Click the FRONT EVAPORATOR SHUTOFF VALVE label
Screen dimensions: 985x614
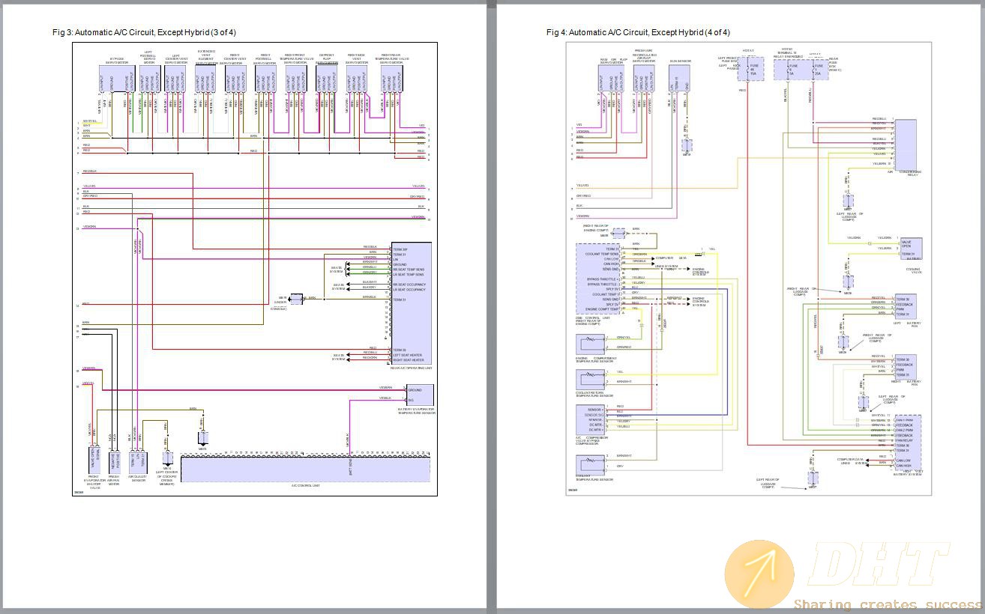tap(94, 481)
